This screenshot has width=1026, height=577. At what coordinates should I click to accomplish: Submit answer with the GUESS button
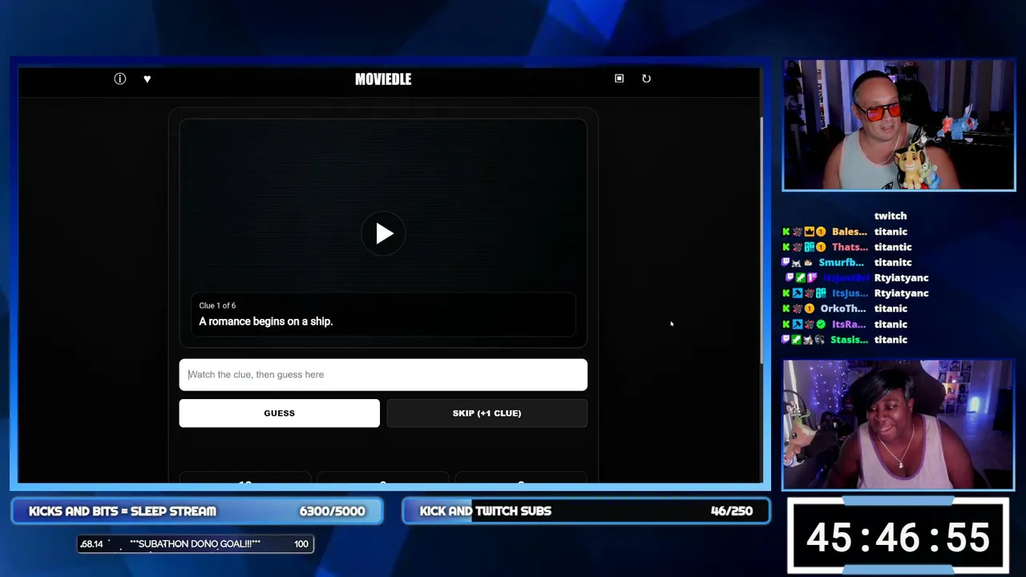tap(279, 413)
